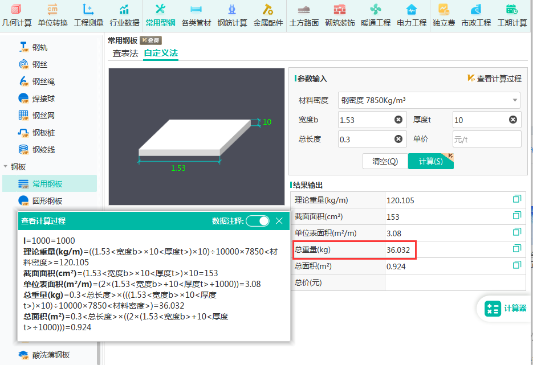The width and height of the screenshot is (533, 365).
Task: Open 暖通工程 toolbar category
Action: (x=376, y=15)
